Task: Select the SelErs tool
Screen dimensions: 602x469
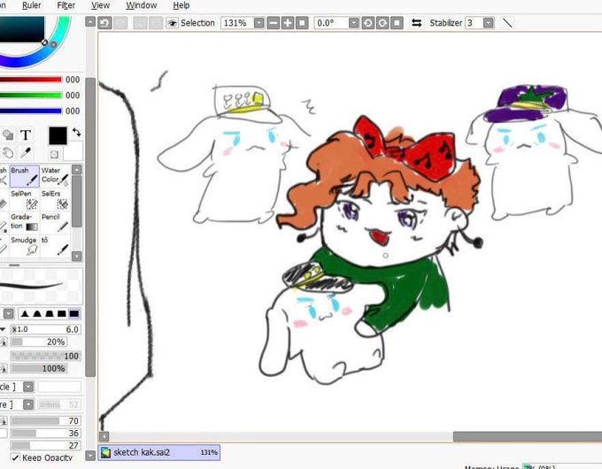Action: pos(55,199)
